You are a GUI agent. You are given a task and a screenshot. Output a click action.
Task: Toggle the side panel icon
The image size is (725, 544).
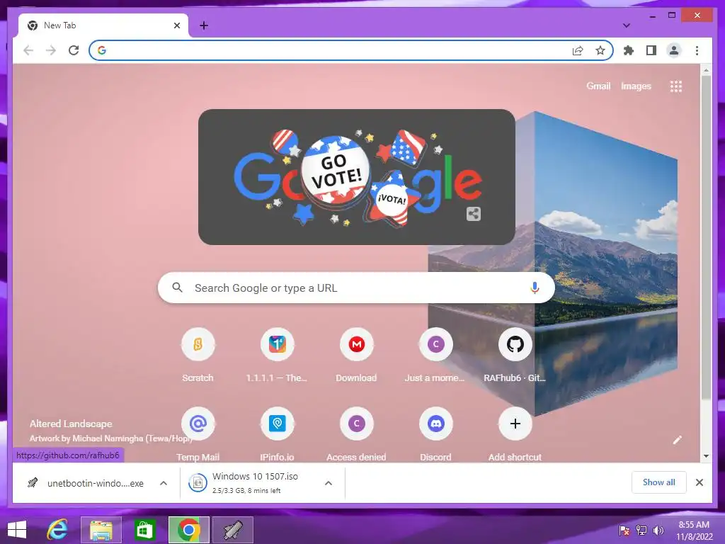(651, 50)
